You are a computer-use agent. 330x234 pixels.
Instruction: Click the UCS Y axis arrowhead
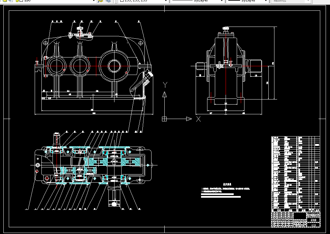pyautogui.click(x=165, y=94)
